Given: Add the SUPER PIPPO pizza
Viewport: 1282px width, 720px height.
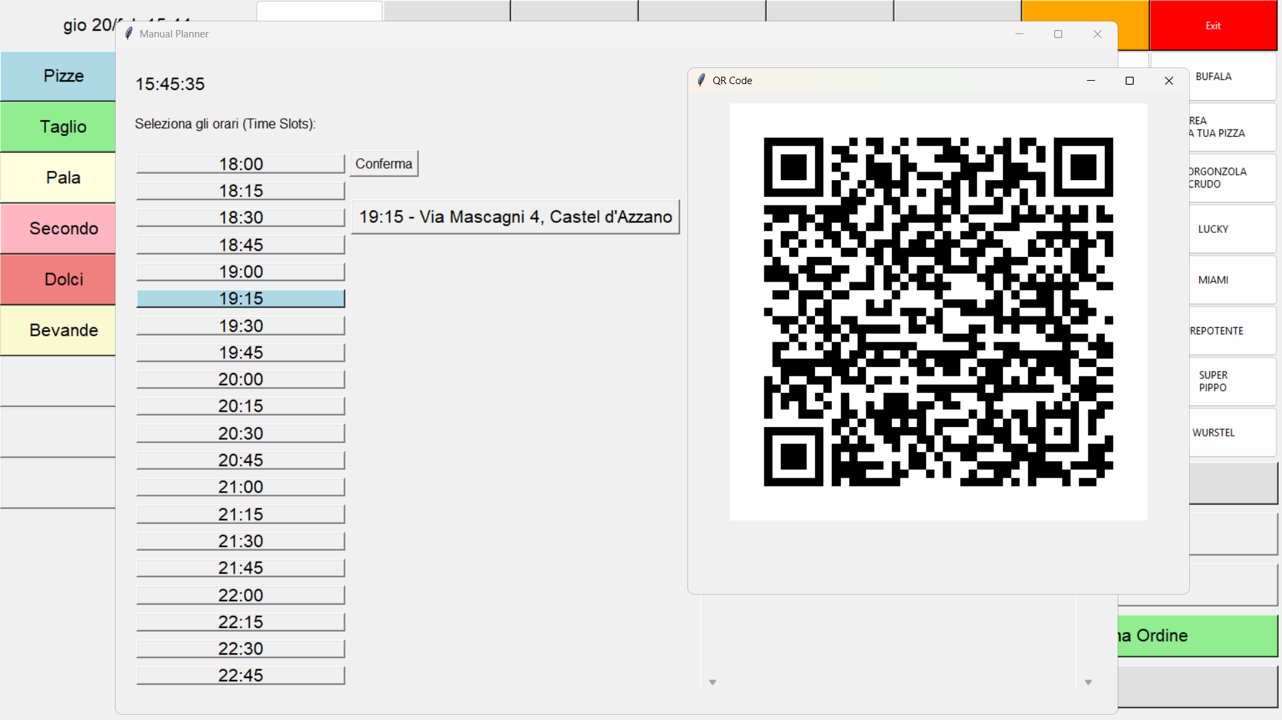Looking at the screenshot, I should tap(1233, 381).
